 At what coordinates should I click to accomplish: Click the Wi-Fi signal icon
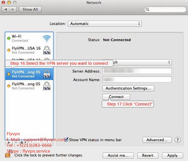pos(47,38)
